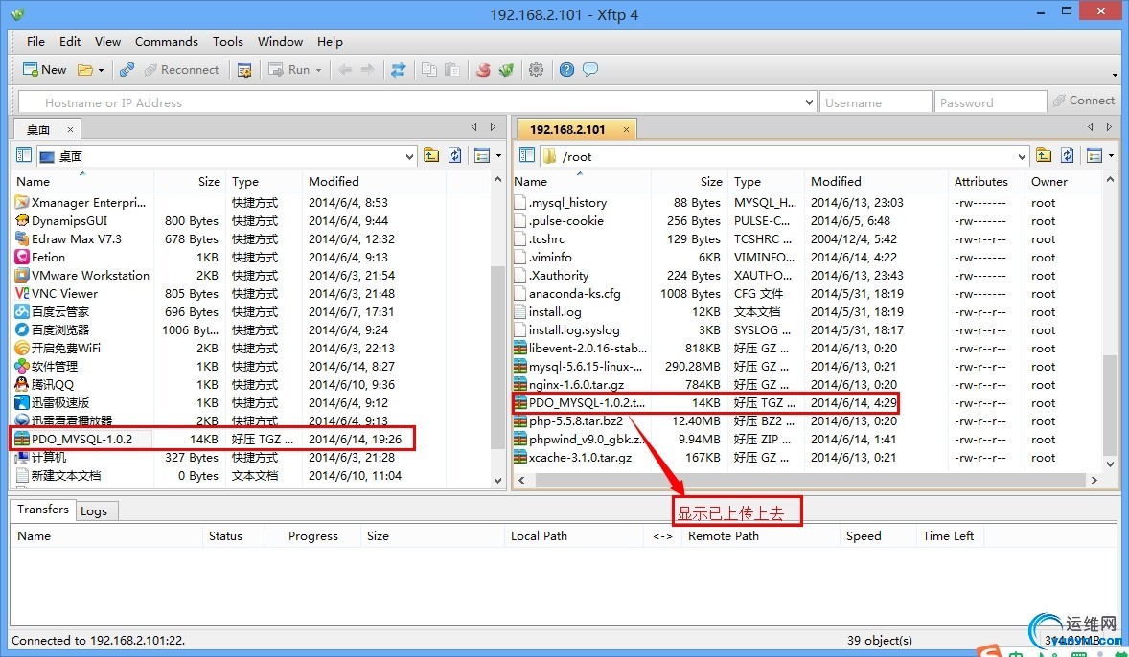Open the Tools menu
1129x657 pixels.
tap(227, 42)
